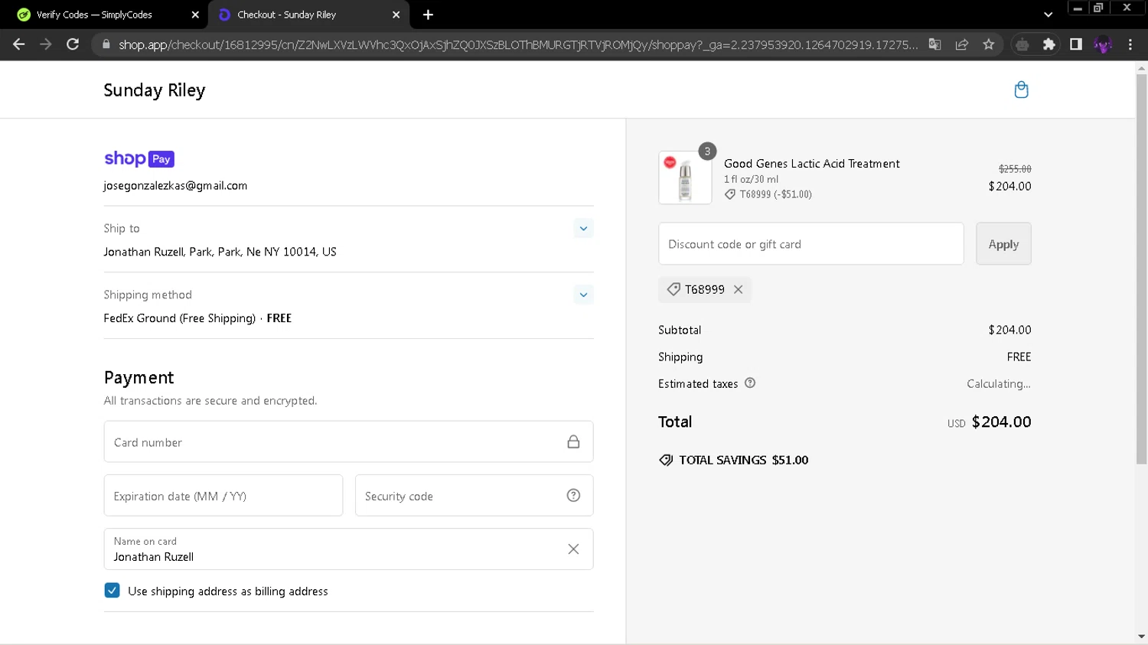Click the email josegonzalezkas@gmail.com

(x=175, y=186)
